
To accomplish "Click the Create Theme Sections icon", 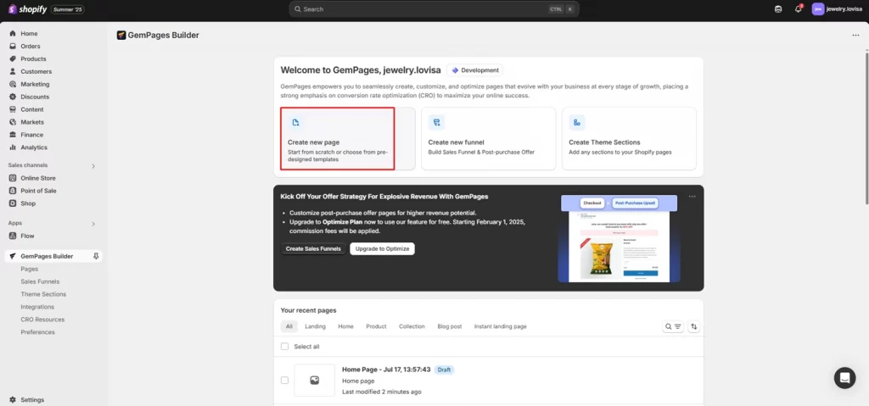I will click(577, 122).
